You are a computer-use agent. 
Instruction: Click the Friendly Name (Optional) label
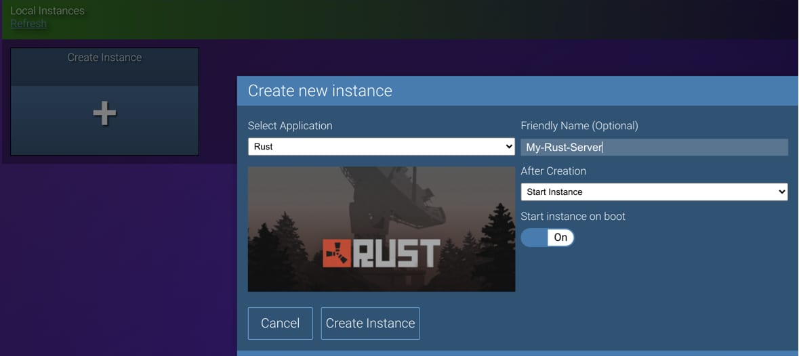pyautogui.click(x=579, y=126)
